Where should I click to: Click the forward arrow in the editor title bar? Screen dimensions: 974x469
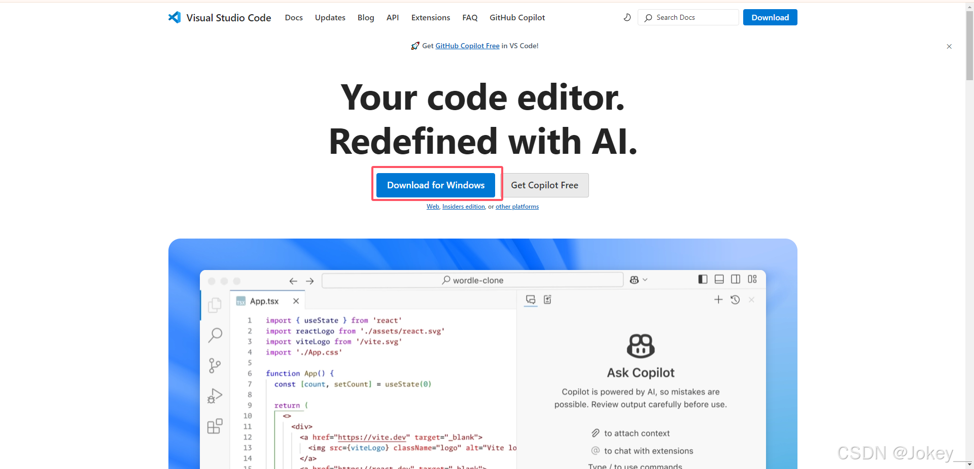(310, 281)
